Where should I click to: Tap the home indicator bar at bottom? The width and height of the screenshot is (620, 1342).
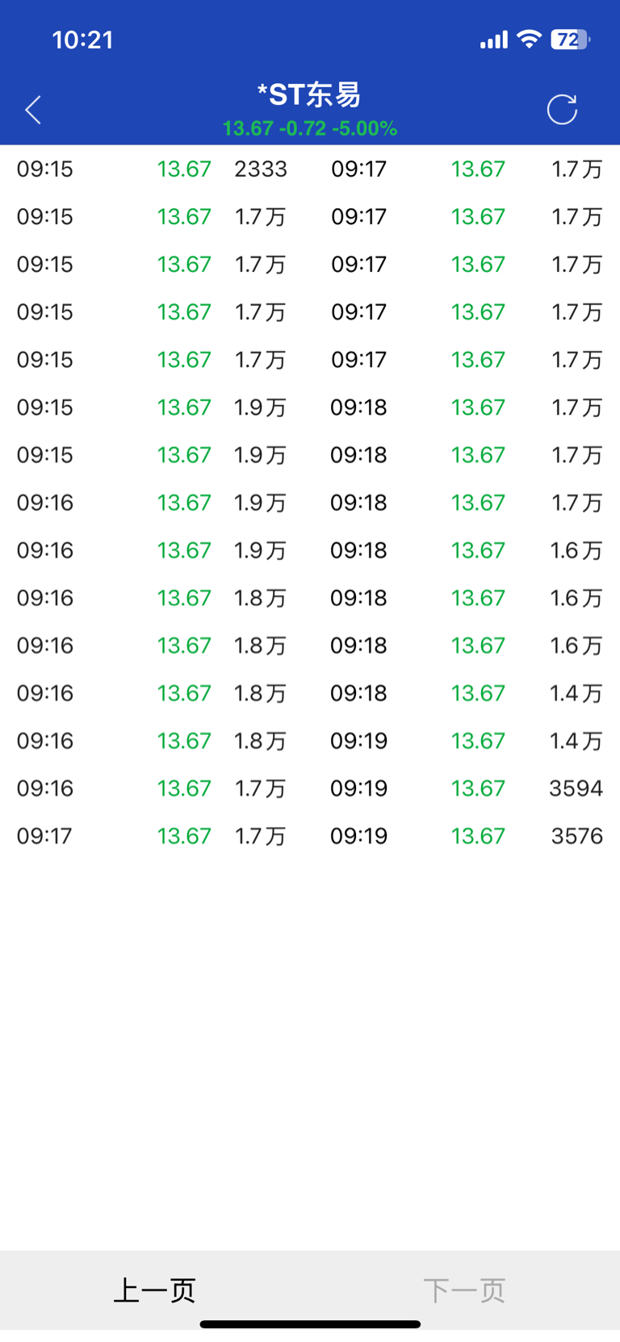pyautogui.click(x=310, y=1324)
